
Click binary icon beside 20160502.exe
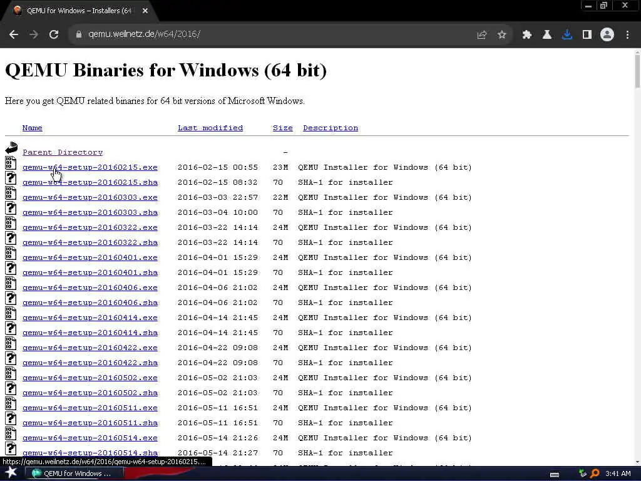[x=11, y=373]
